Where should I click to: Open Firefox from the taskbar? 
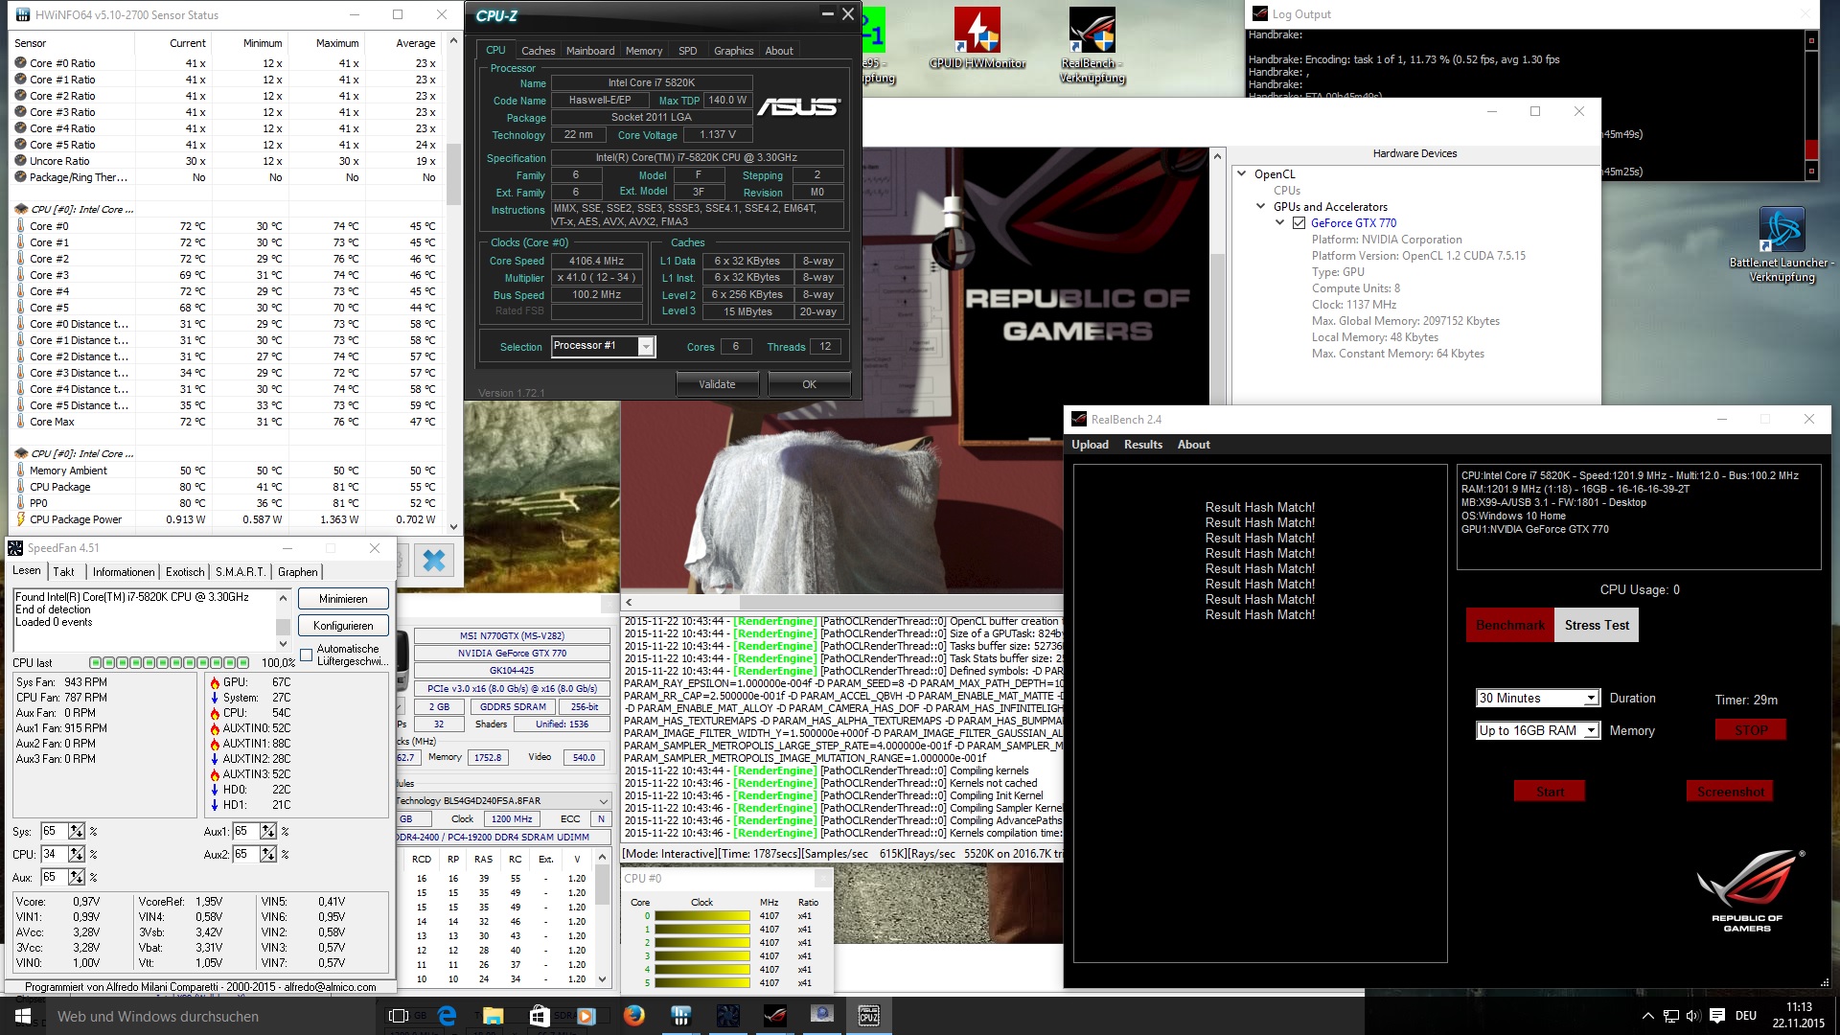(x=633, y=1016)
